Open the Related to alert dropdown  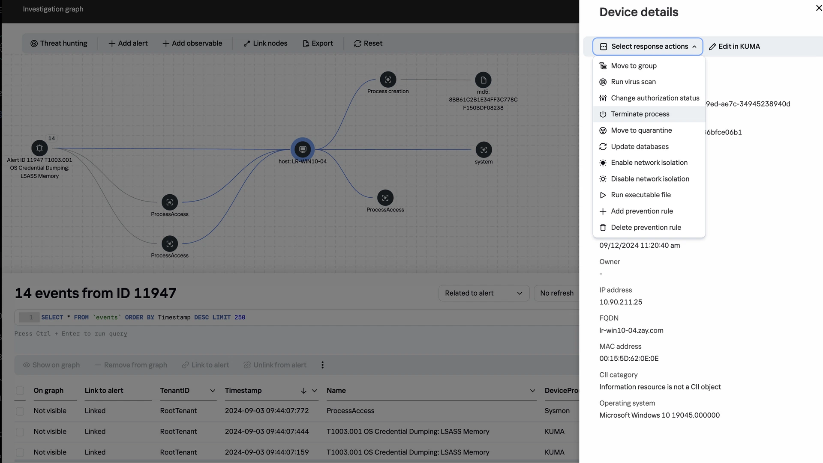483,293
